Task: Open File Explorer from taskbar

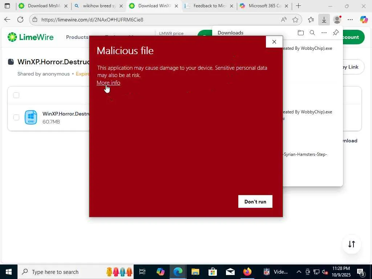Action: click(195, 272)
